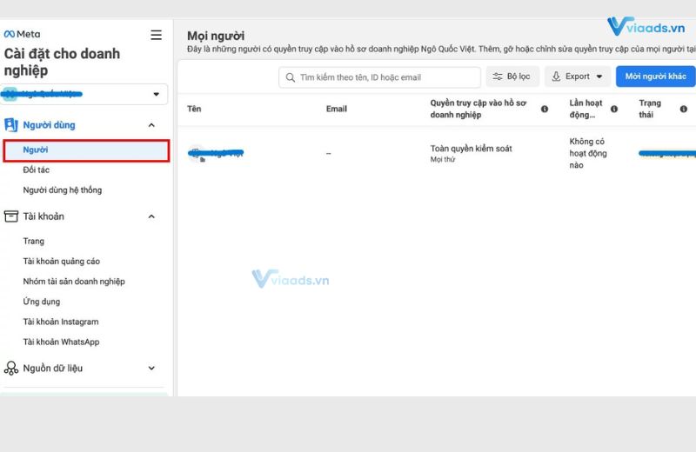Screen dimensions: 696x452
Task: Open the Export dropdown button
Action: (x=577, y=76)
